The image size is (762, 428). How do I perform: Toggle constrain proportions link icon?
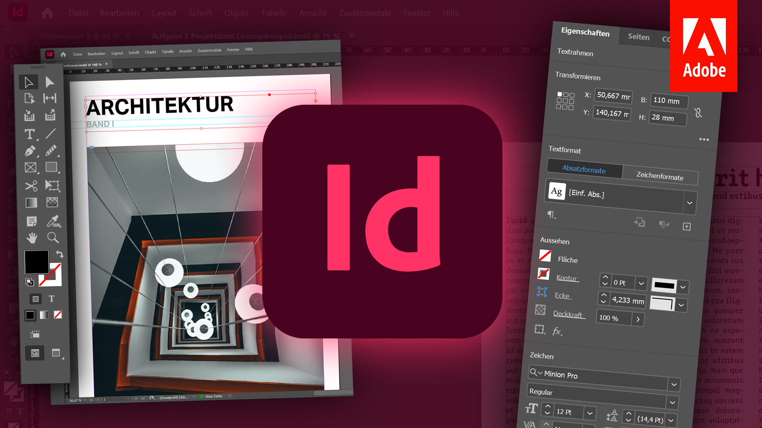click(698, 113)
